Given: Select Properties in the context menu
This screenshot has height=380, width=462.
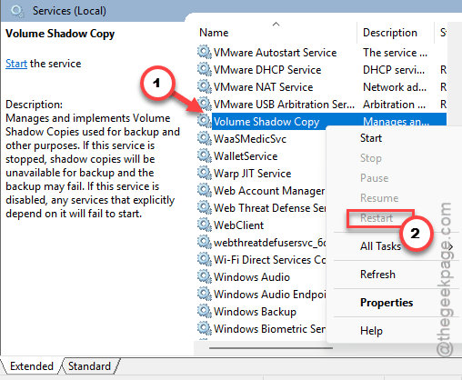Looking at the screenshot, I should coord(387,303).
